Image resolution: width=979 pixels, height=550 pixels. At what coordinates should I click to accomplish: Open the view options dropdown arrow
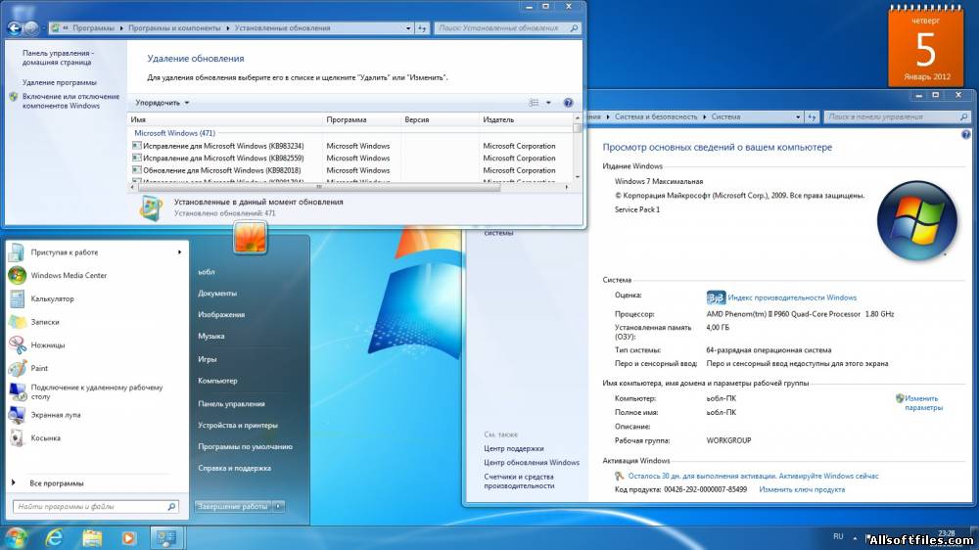pyautogui.click(x=548, y=102)
